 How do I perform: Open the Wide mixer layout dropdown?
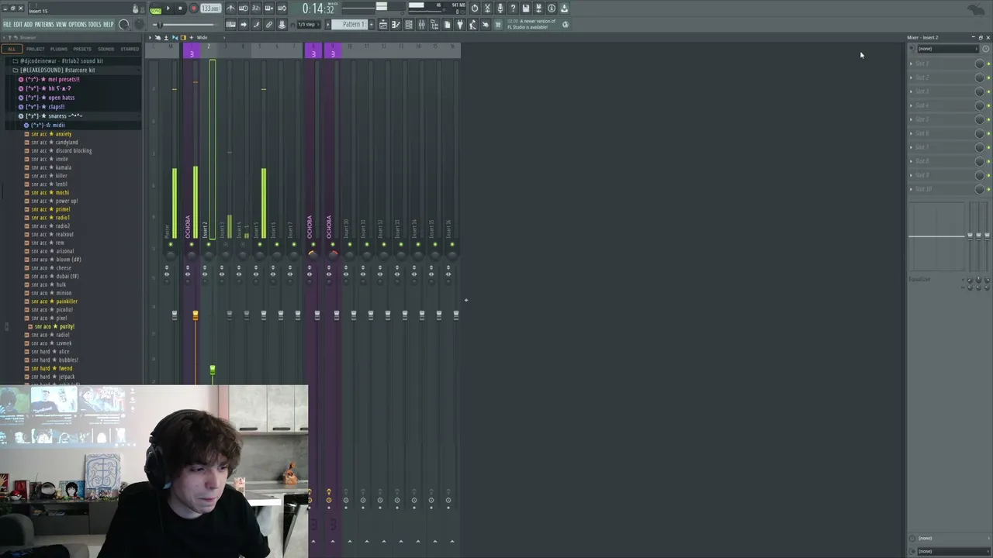(x=202, y=37)
